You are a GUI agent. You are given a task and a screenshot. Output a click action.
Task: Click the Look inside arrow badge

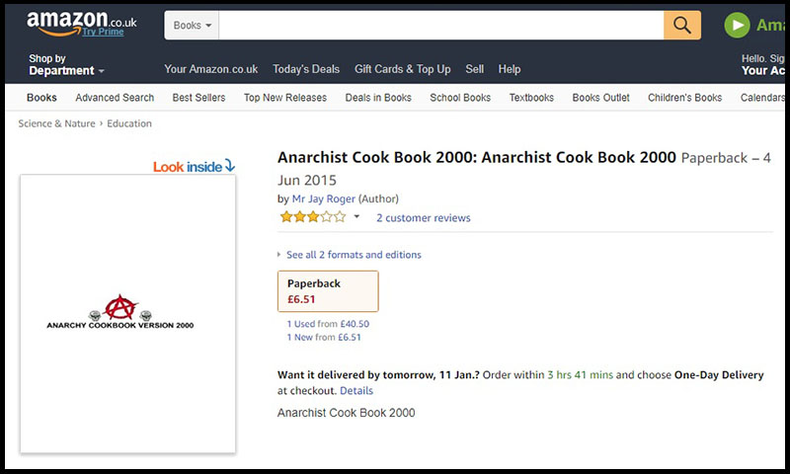pos(195,166)
